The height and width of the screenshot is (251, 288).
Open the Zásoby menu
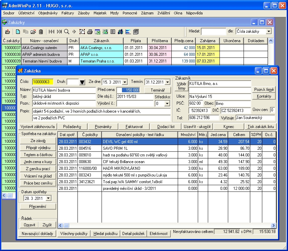pos(84,13)
